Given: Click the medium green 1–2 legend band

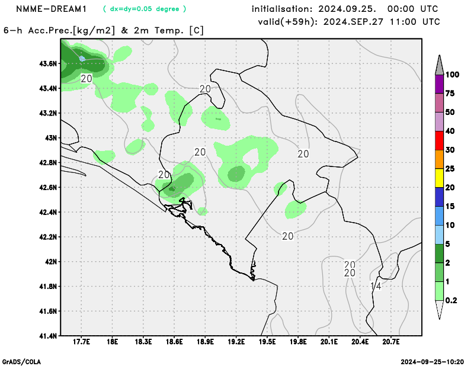Looking at the screenshot, I should point(439,272).
